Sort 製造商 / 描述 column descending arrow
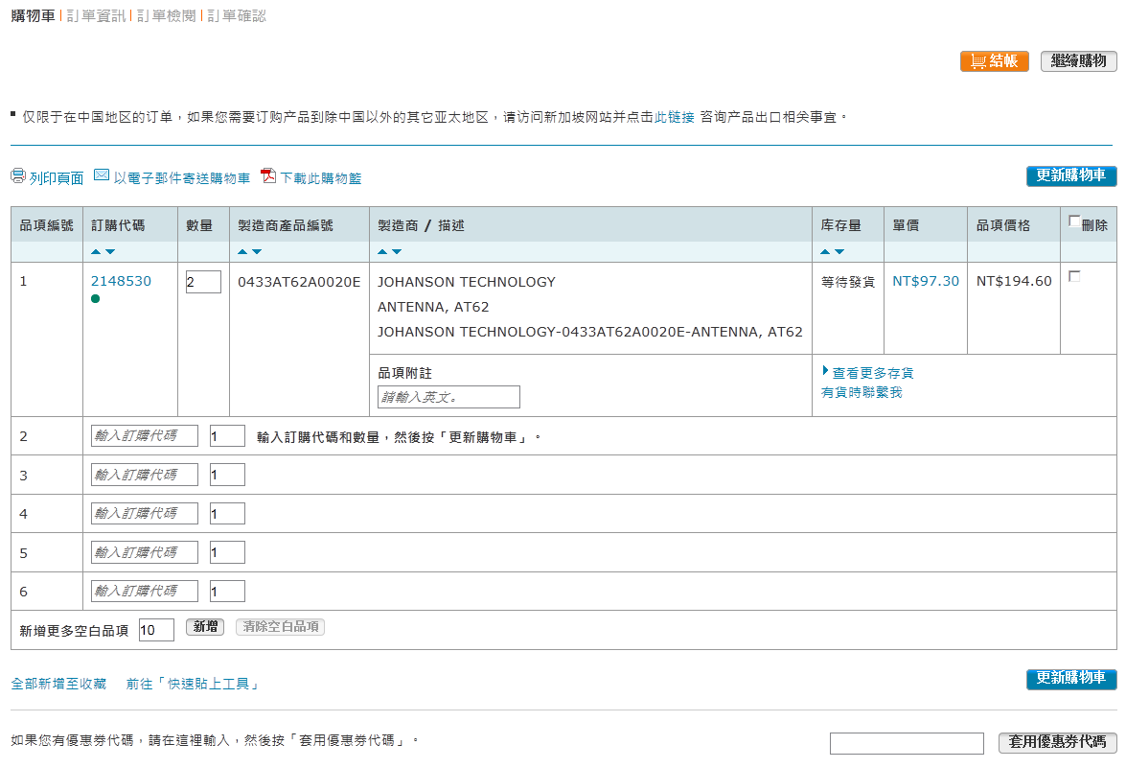 [x=397, y=251]
